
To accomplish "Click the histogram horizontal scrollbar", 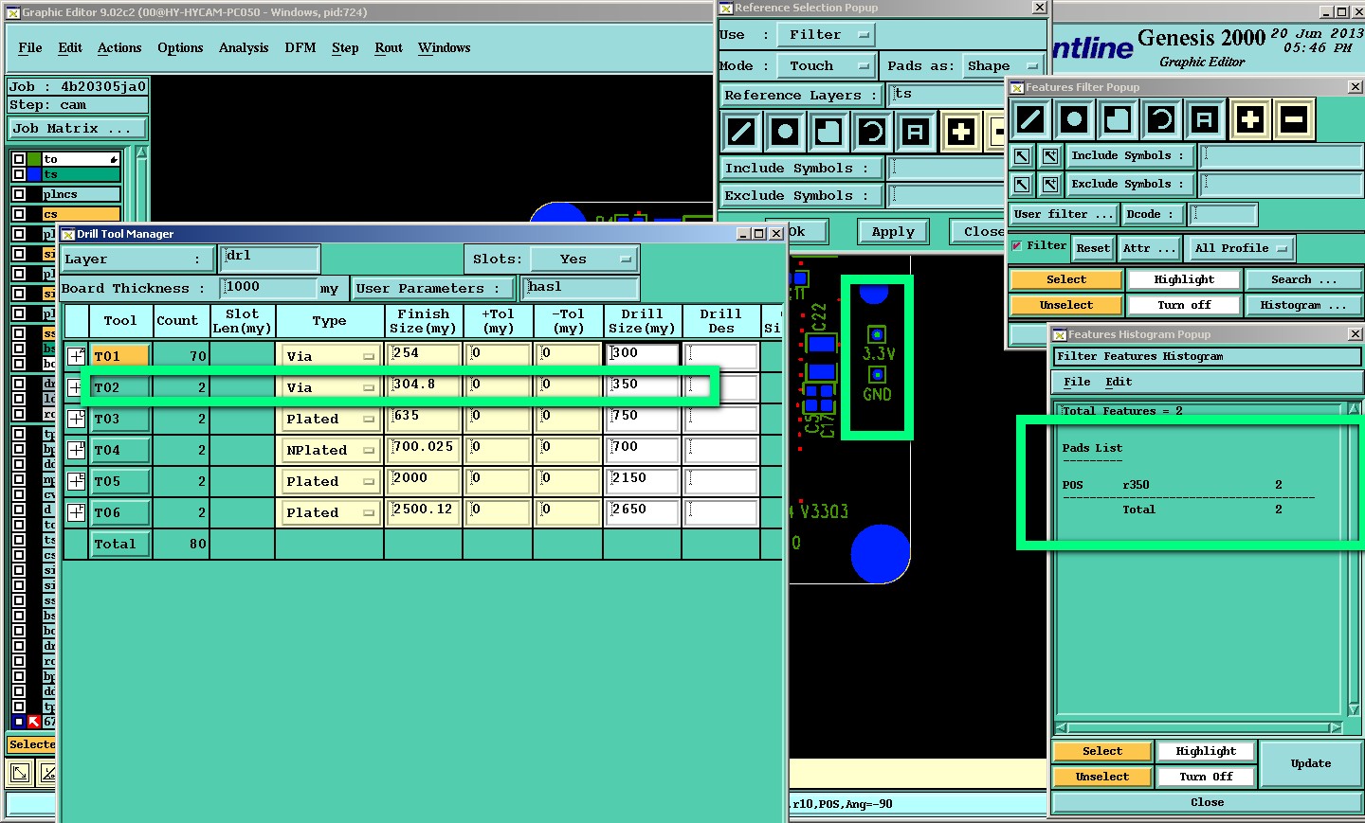I will tap(1198, 727).
